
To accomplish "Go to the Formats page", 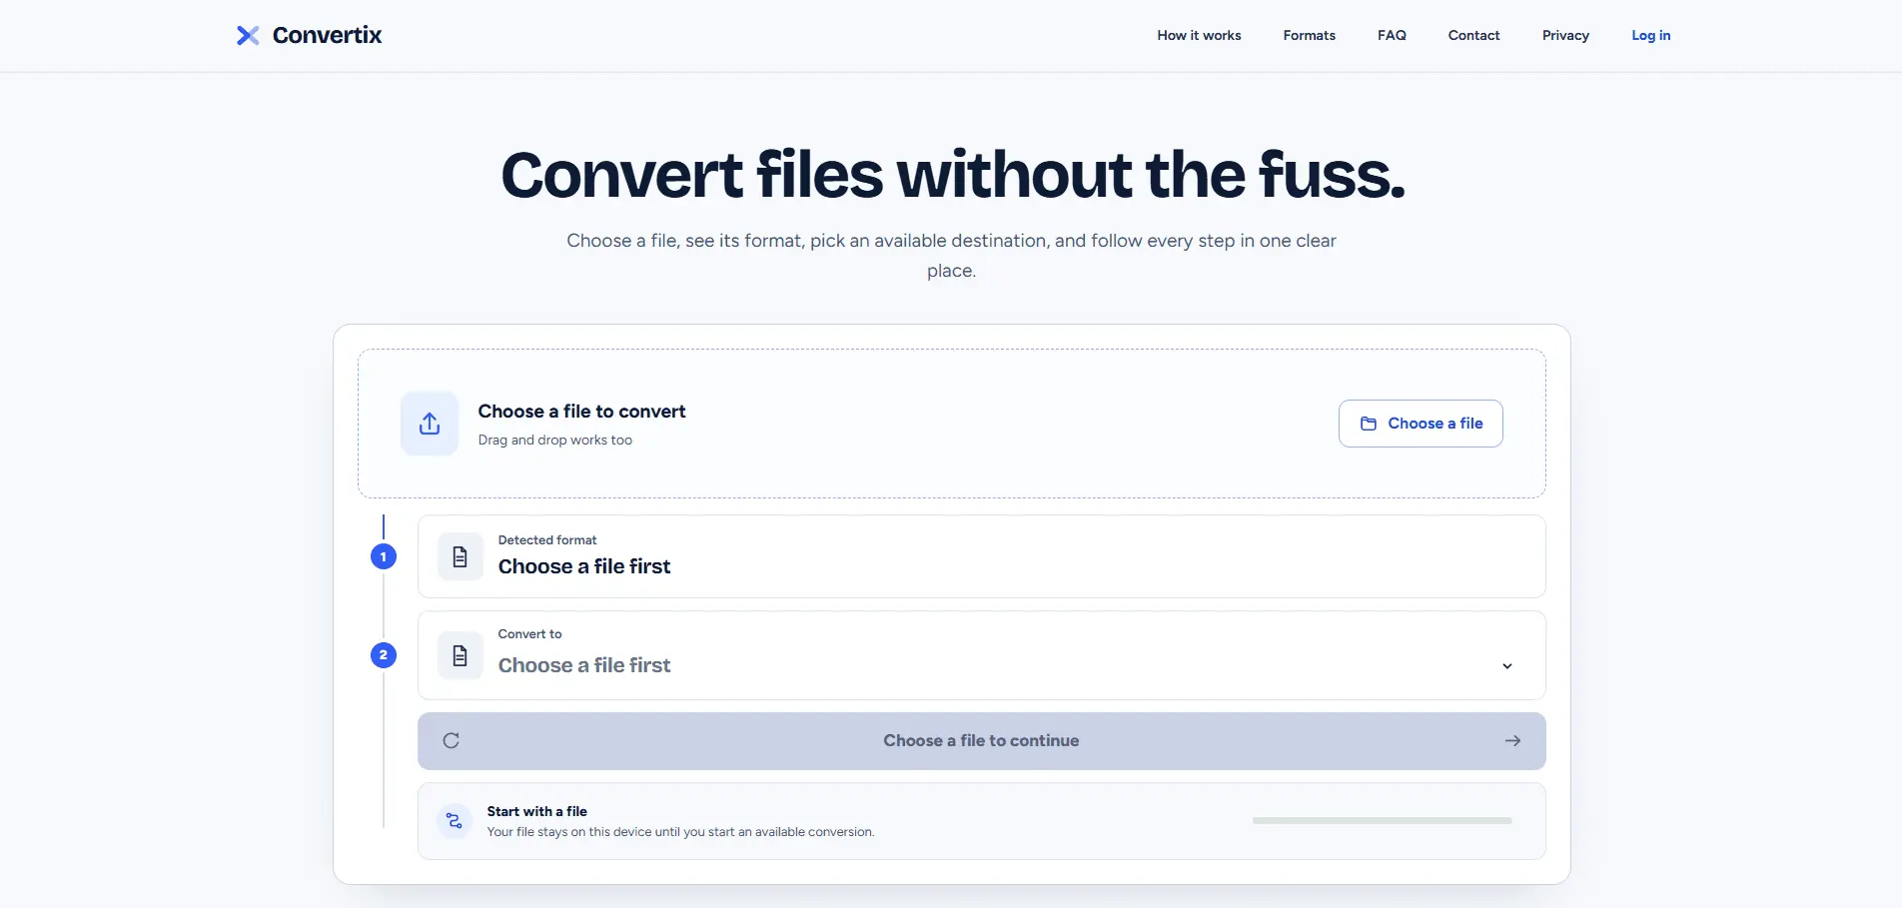I will (1309, 35).
